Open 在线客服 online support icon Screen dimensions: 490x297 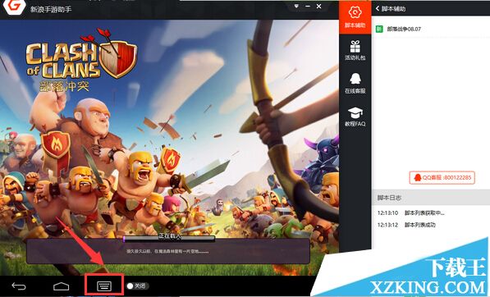tap(355, 84)
